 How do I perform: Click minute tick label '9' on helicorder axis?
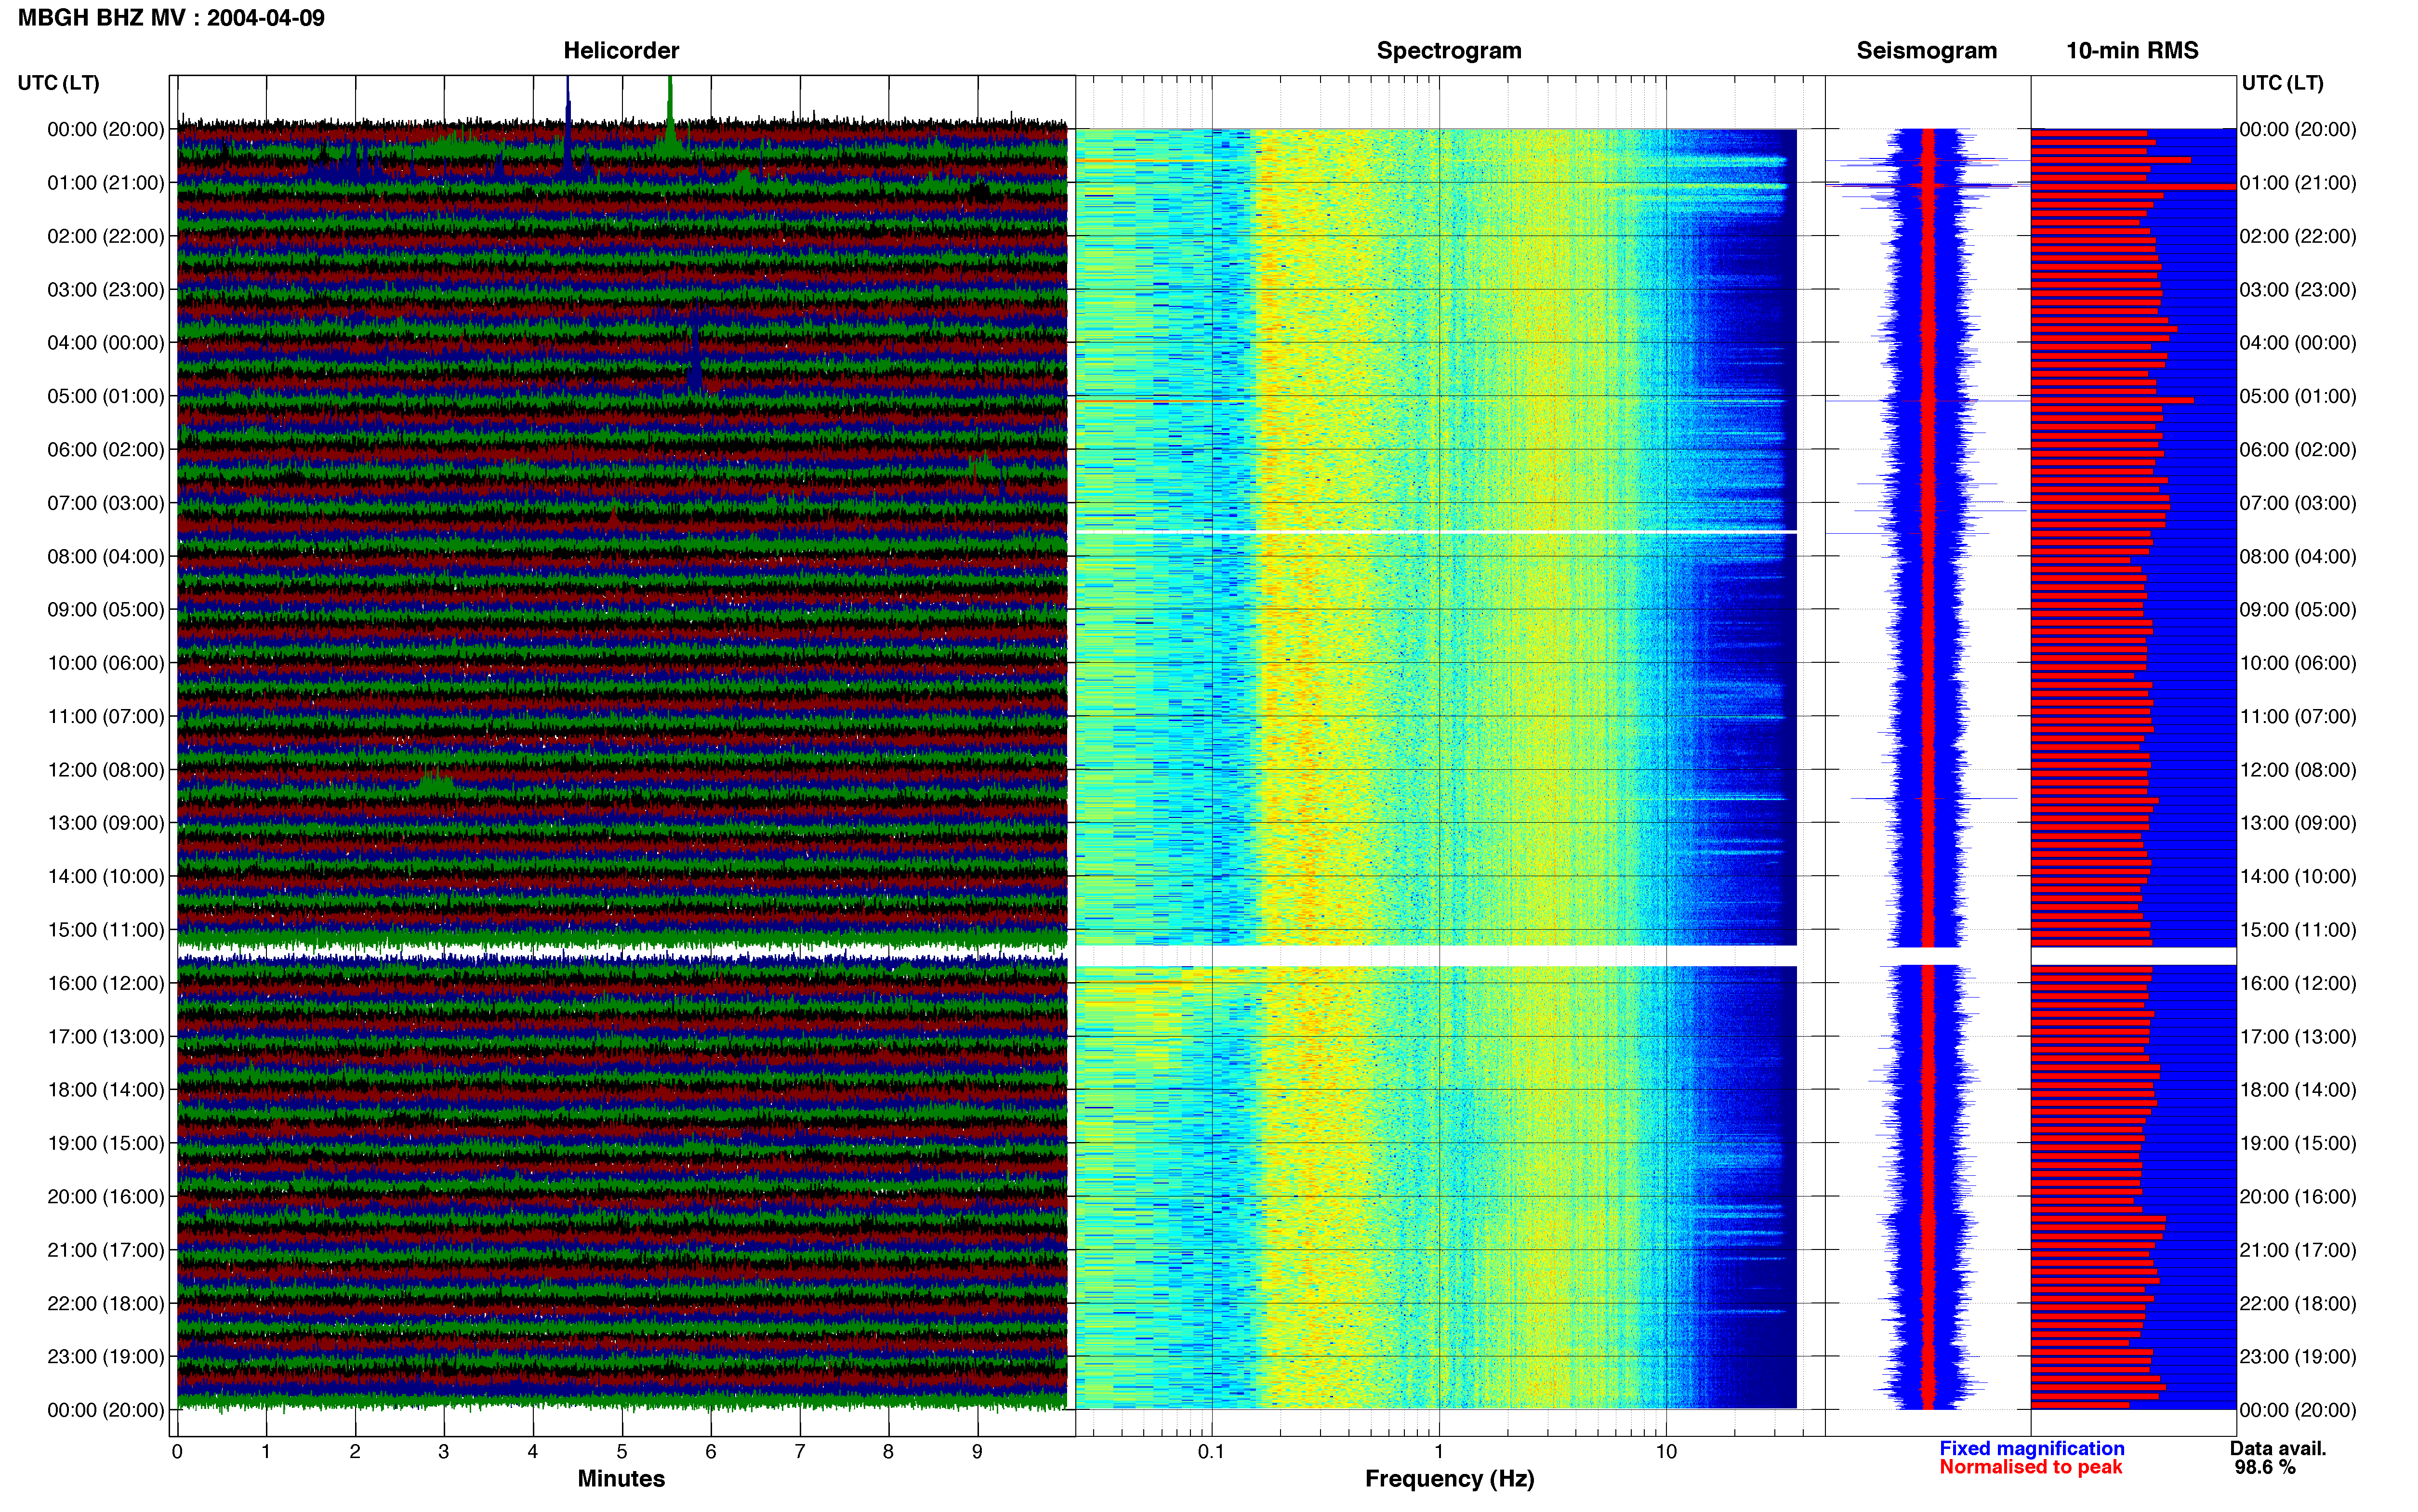977,1452
